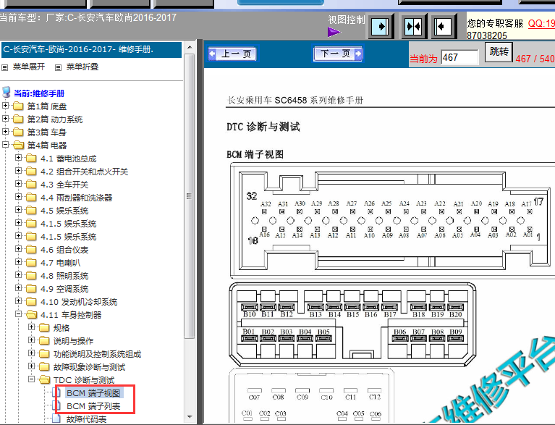The image size is (555, 425).
Task: Select the 4.10 发动机冷却系统 entry
Action: [x=79, y=302]
